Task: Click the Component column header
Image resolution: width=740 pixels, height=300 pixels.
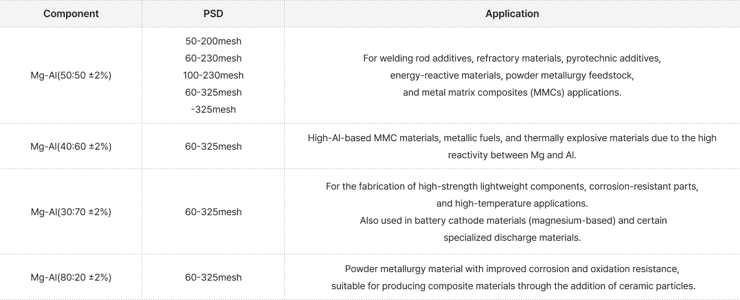Action: point(71,14)
